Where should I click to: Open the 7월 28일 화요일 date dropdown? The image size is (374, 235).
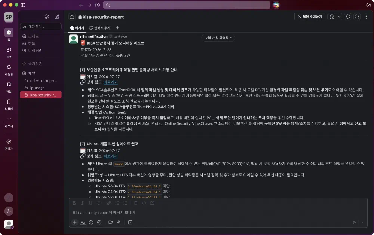click(x=218, y=38)
